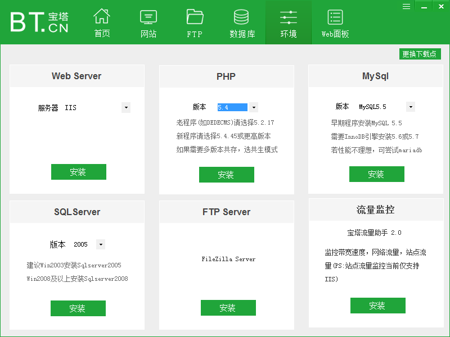The image size is (450, 337).
Task: Install FileZilla FTP Server via 安装
Action: tap(228, 307)
